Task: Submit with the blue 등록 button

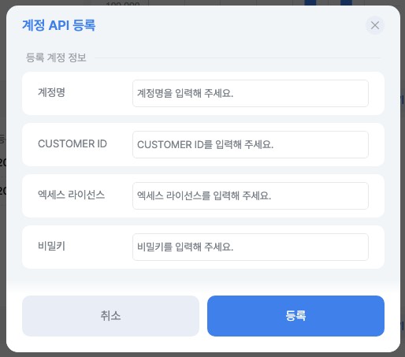Action: point(295,316)
